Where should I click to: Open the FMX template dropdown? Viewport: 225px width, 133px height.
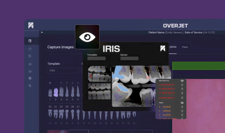pos(63,71)
